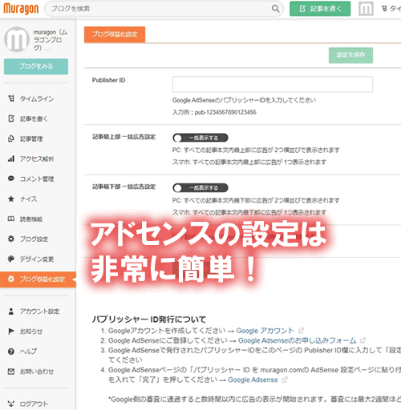Open ヘルプ sidebar item
This screenshot has height=410, width=401.
[28, 352]
